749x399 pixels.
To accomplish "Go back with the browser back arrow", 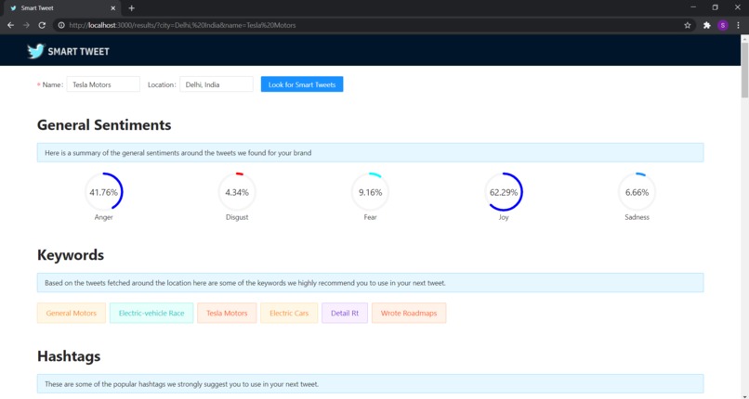I will click(x=10, y=25).
